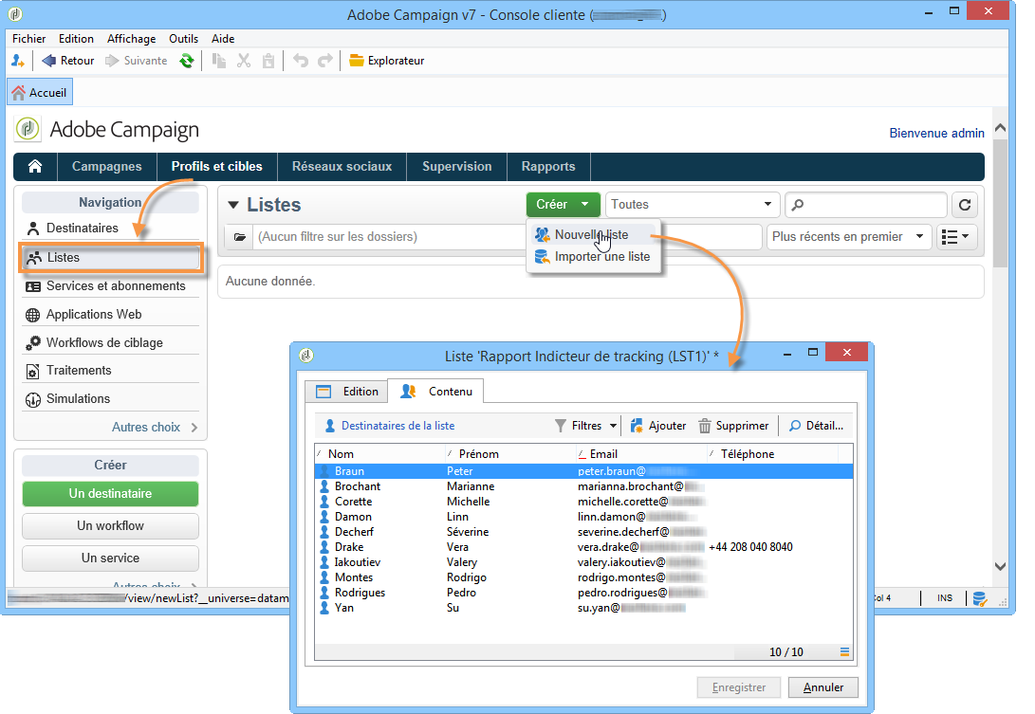The image size is (1035, 714).
Task: Click the Enregistrer button
Action: pyautogui.click(x=739, y=687)
